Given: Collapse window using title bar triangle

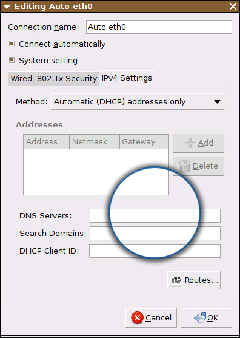Looking at the screenshot, I should [x=7, y=7].
